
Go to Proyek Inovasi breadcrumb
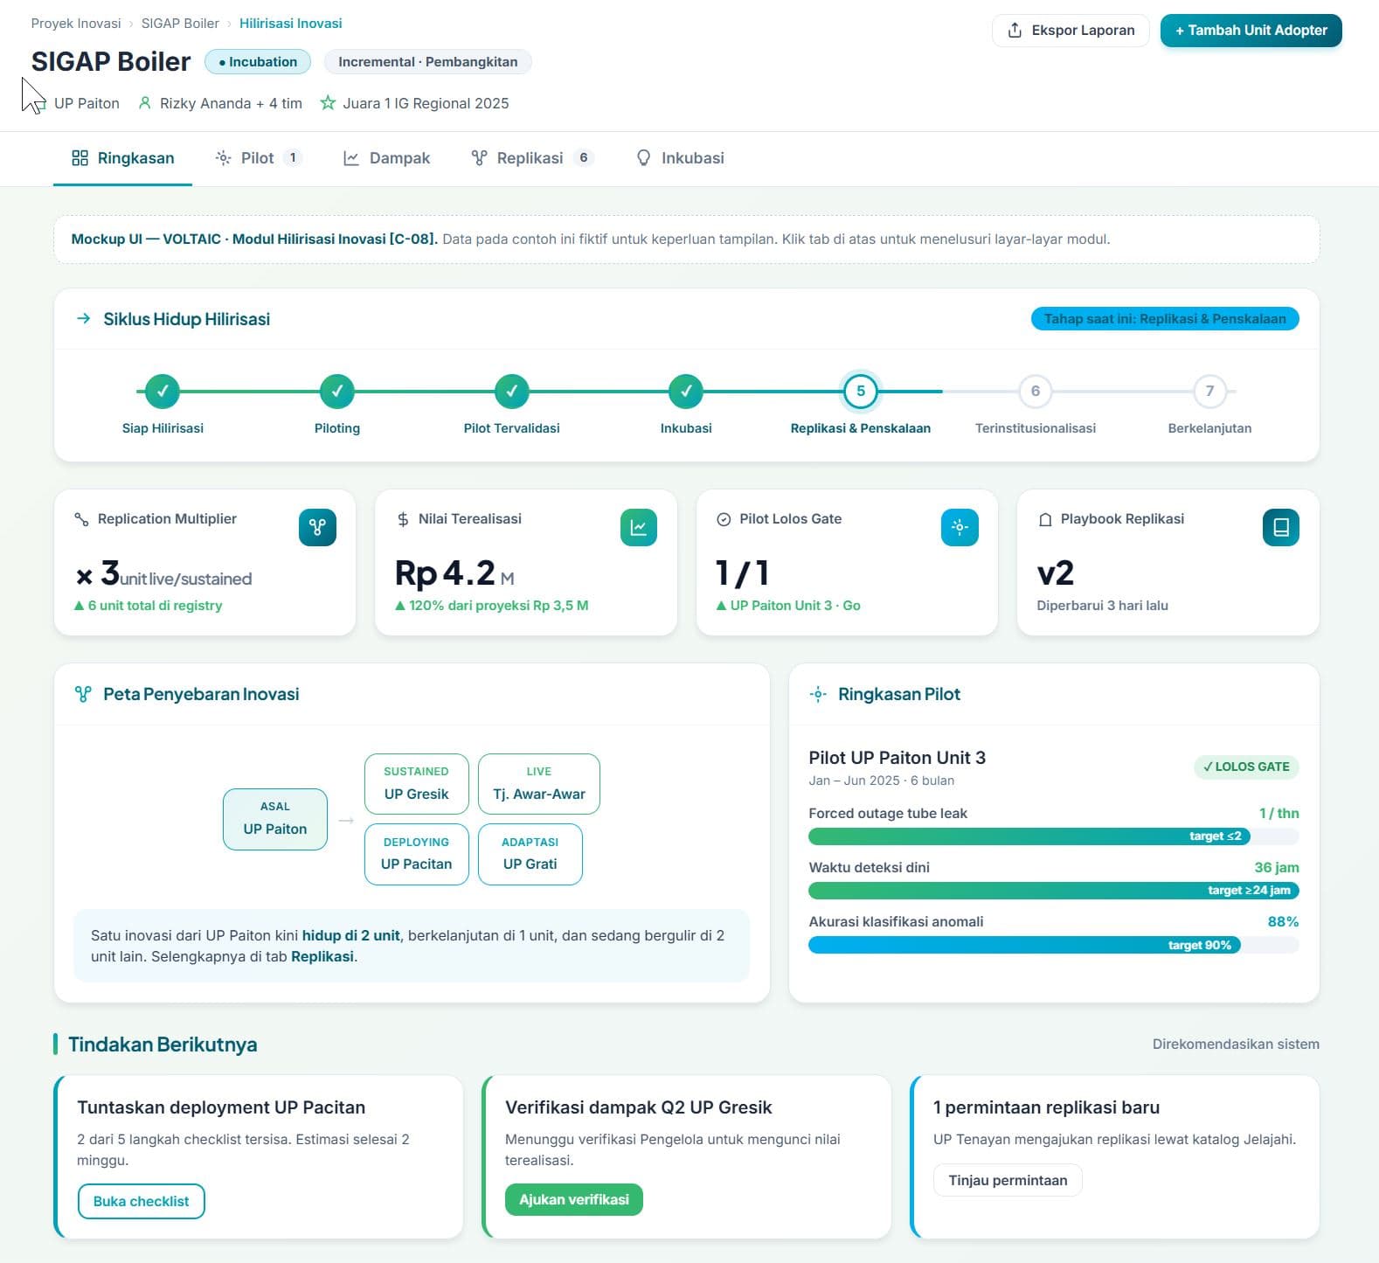76,24
